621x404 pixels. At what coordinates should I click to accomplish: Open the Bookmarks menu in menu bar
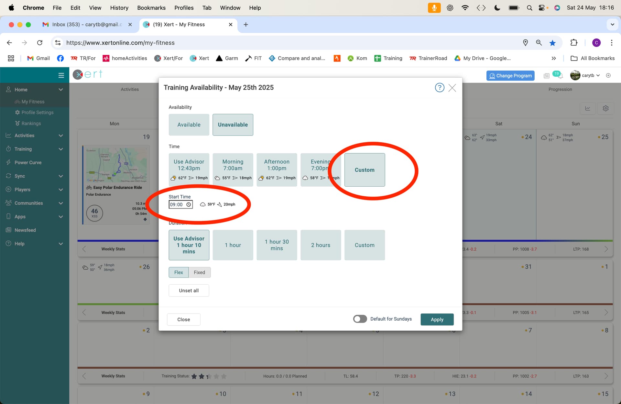tap(151, 8)
